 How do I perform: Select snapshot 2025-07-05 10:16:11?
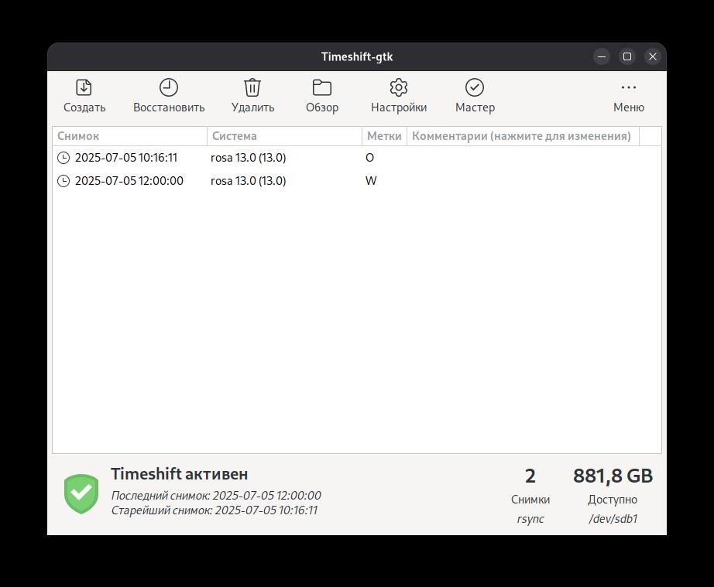pos(357,158)
